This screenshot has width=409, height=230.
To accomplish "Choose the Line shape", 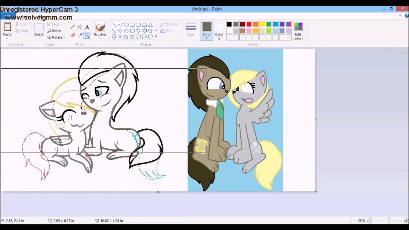I will 114,25.
